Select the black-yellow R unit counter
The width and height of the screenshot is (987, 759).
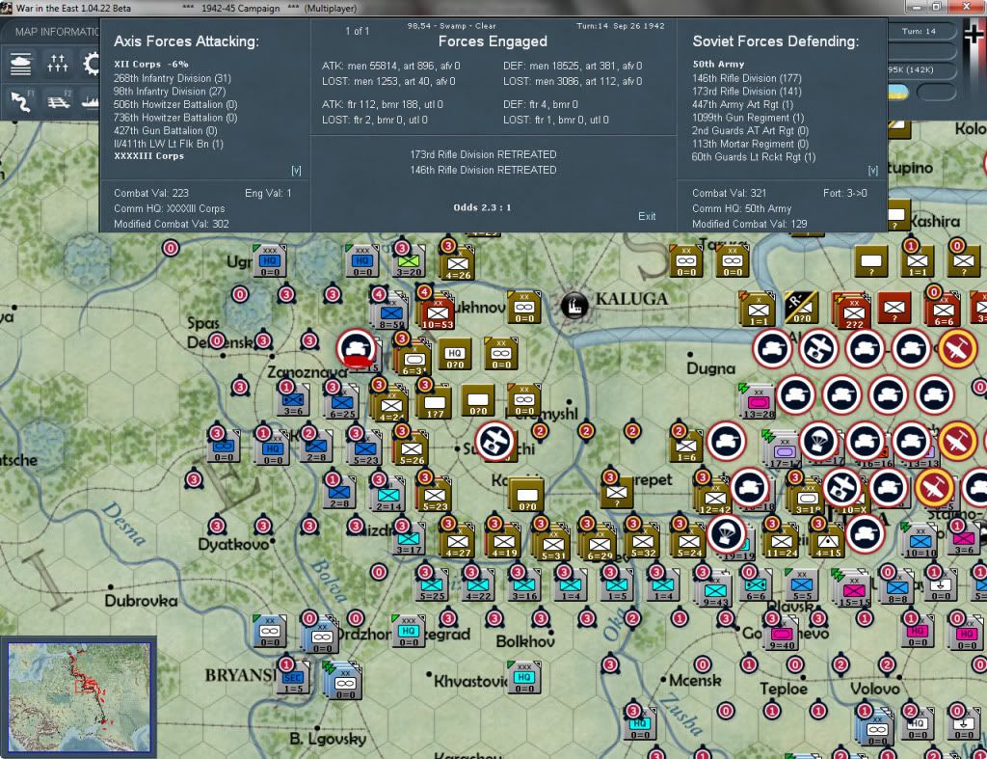click(x=801, y=308)
